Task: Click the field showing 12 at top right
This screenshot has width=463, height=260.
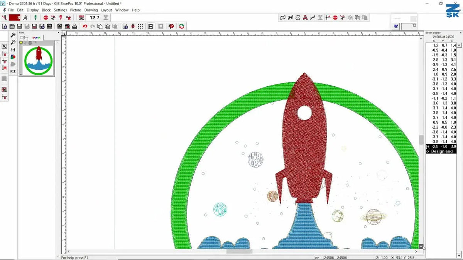Action: click(409, 26)
